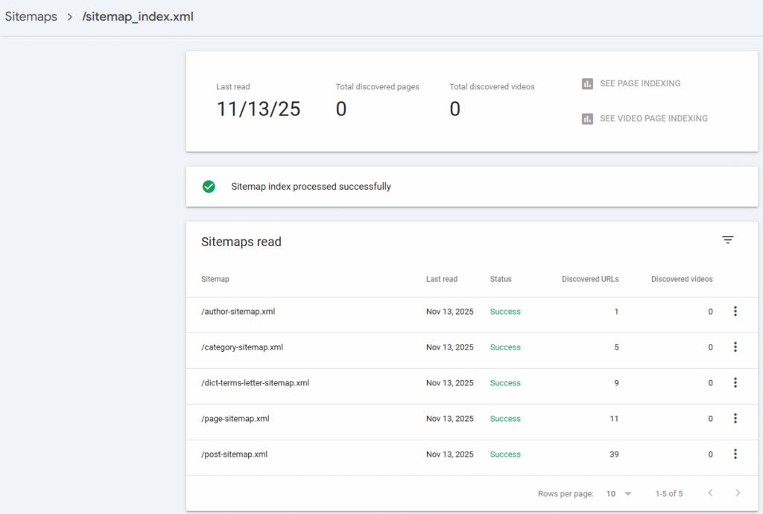Click the bar chart icon beside See Video Page Indexing
The height and width of the screenshot is (514, 763).
[587, 119]
